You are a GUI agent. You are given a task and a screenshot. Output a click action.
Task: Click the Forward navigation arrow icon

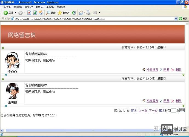(x=20, y=13)
